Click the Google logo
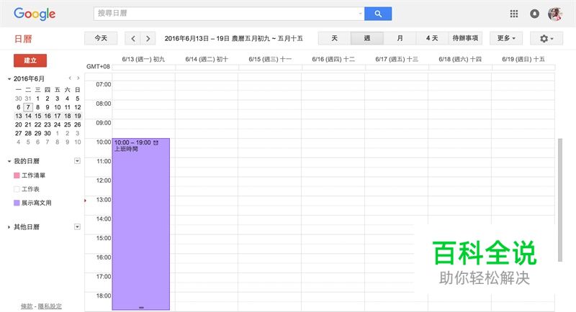 coord(35,14)
